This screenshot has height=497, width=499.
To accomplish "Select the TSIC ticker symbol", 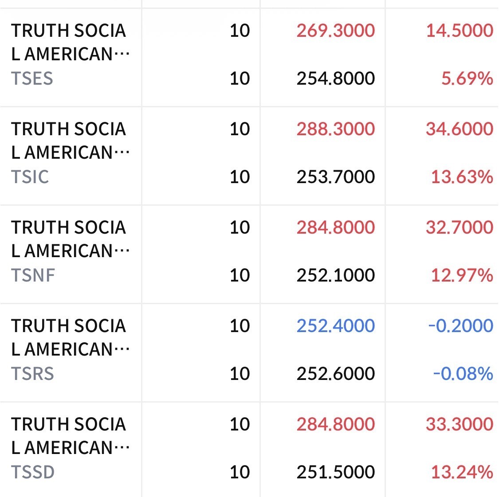I will tap(30, 177).
